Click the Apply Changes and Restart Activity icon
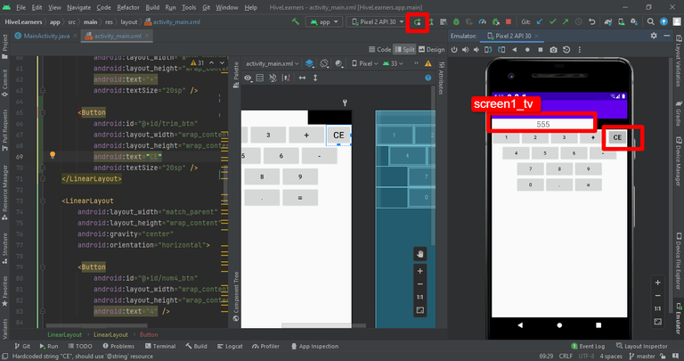The image size is (684, 361). click(418, 21)
